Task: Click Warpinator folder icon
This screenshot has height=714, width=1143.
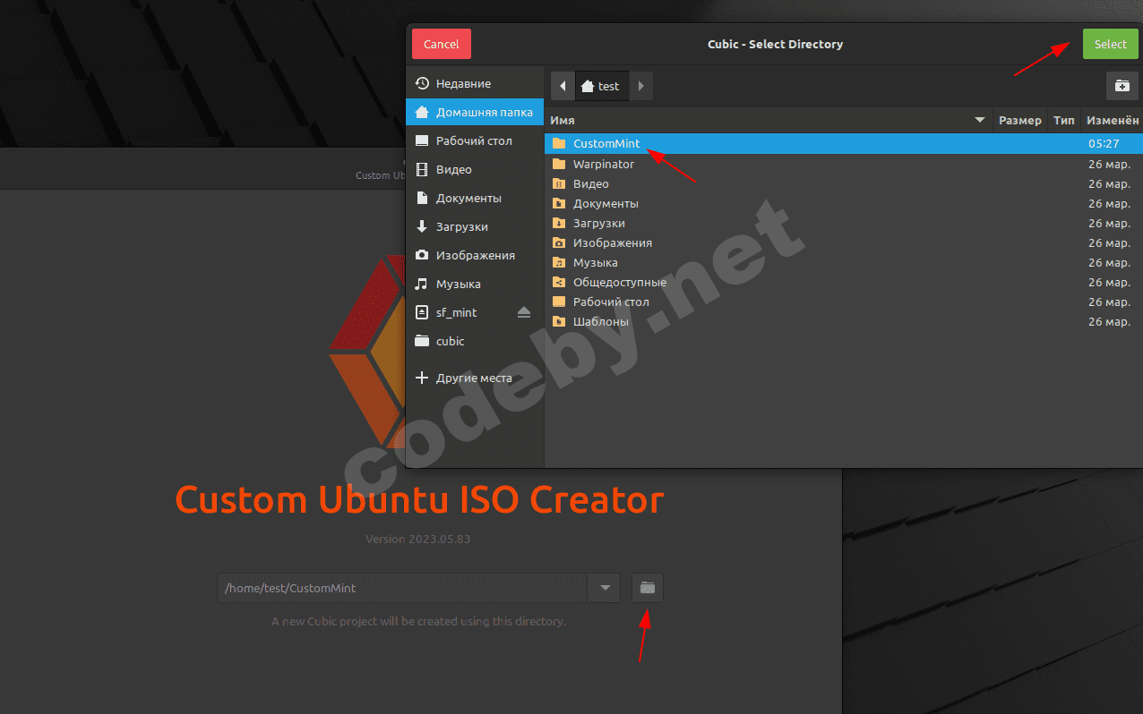Action: (559, 164)
